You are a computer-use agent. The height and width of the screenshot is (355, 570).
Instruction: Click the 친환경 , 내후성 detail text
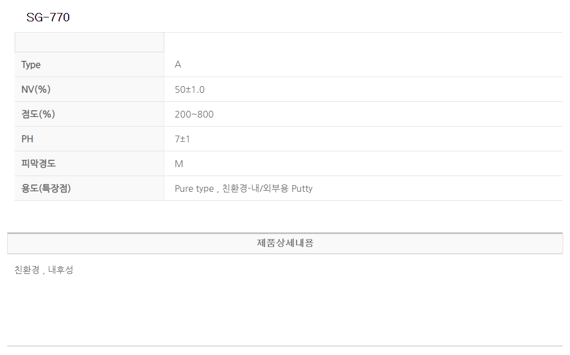pyautogui.click(x=44, y=270)
